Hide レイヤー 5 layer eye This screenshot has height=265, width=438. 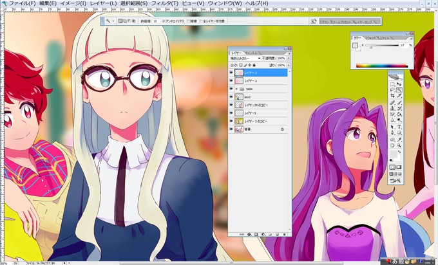click(231, 113)
